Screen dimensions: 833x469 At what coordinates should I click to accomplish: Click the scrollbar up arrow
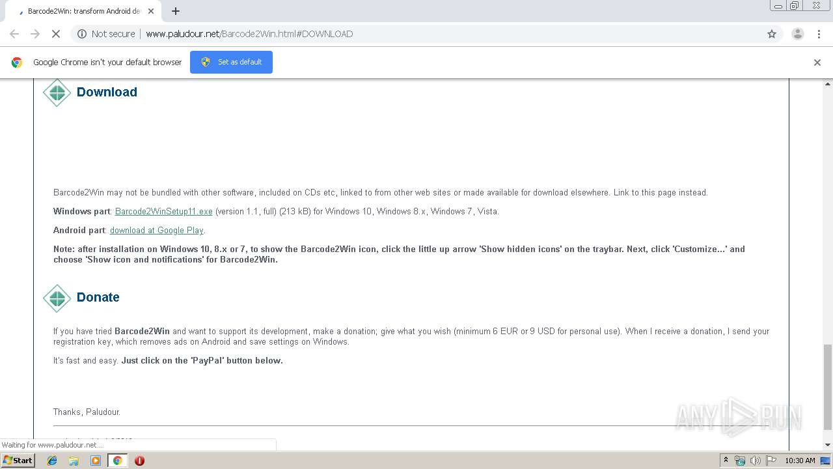828,84
